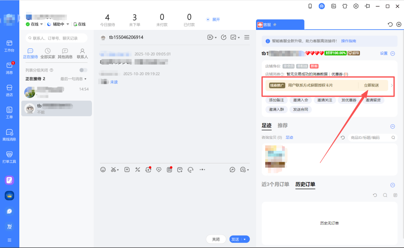
Task: Open the 工单 sidebar icon
Action: coord(9,111)
